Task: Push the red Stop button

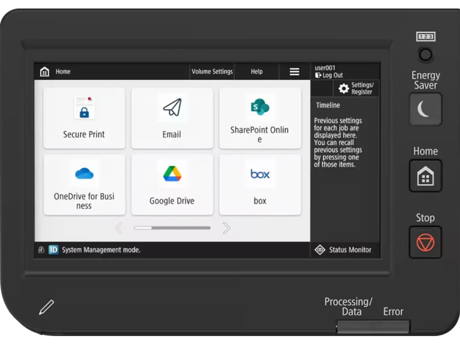Action: pyautogui.click(x=425, y=242)
